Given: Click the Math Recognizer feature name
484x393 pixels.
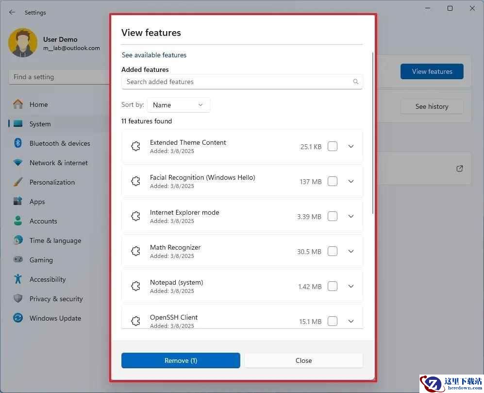Looking at the screenshot, I should point(175,247).
